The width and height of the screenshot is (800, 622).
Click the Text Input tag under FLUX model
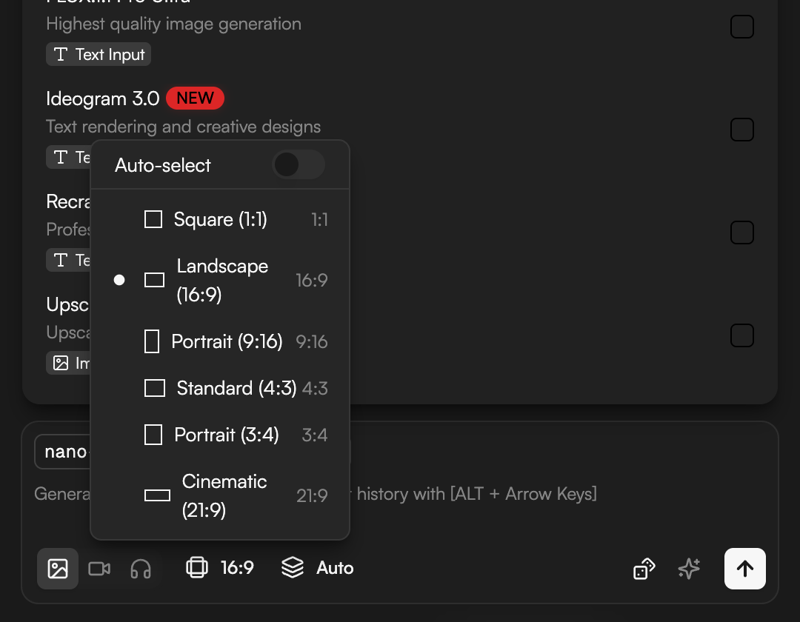(x=99, y=55)
